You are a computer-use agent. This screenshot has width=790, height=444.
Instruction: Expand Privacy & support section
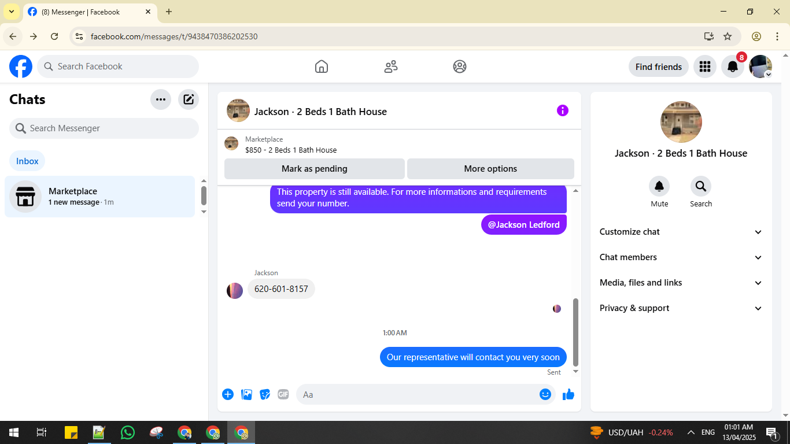coord(681,308)
